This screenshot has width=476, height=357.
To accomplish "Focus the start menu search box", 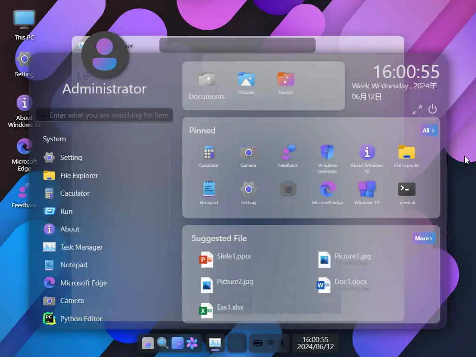I will [105, 115].
